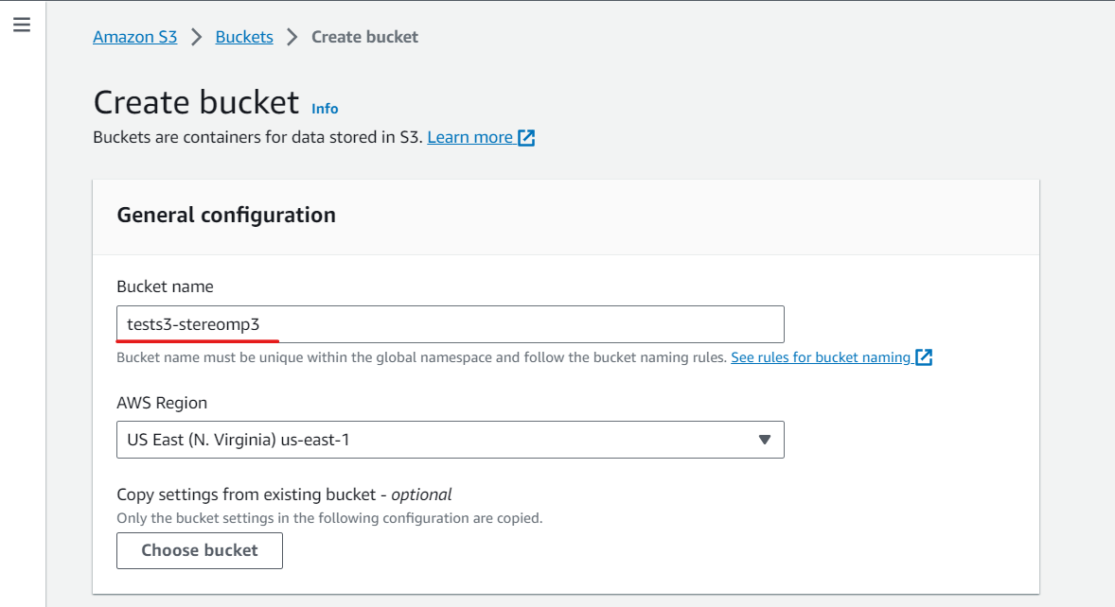Click the chevron after Buckets breadcrumb
This screenshot has width=1115, height=607.
click(x=292, y=37)
